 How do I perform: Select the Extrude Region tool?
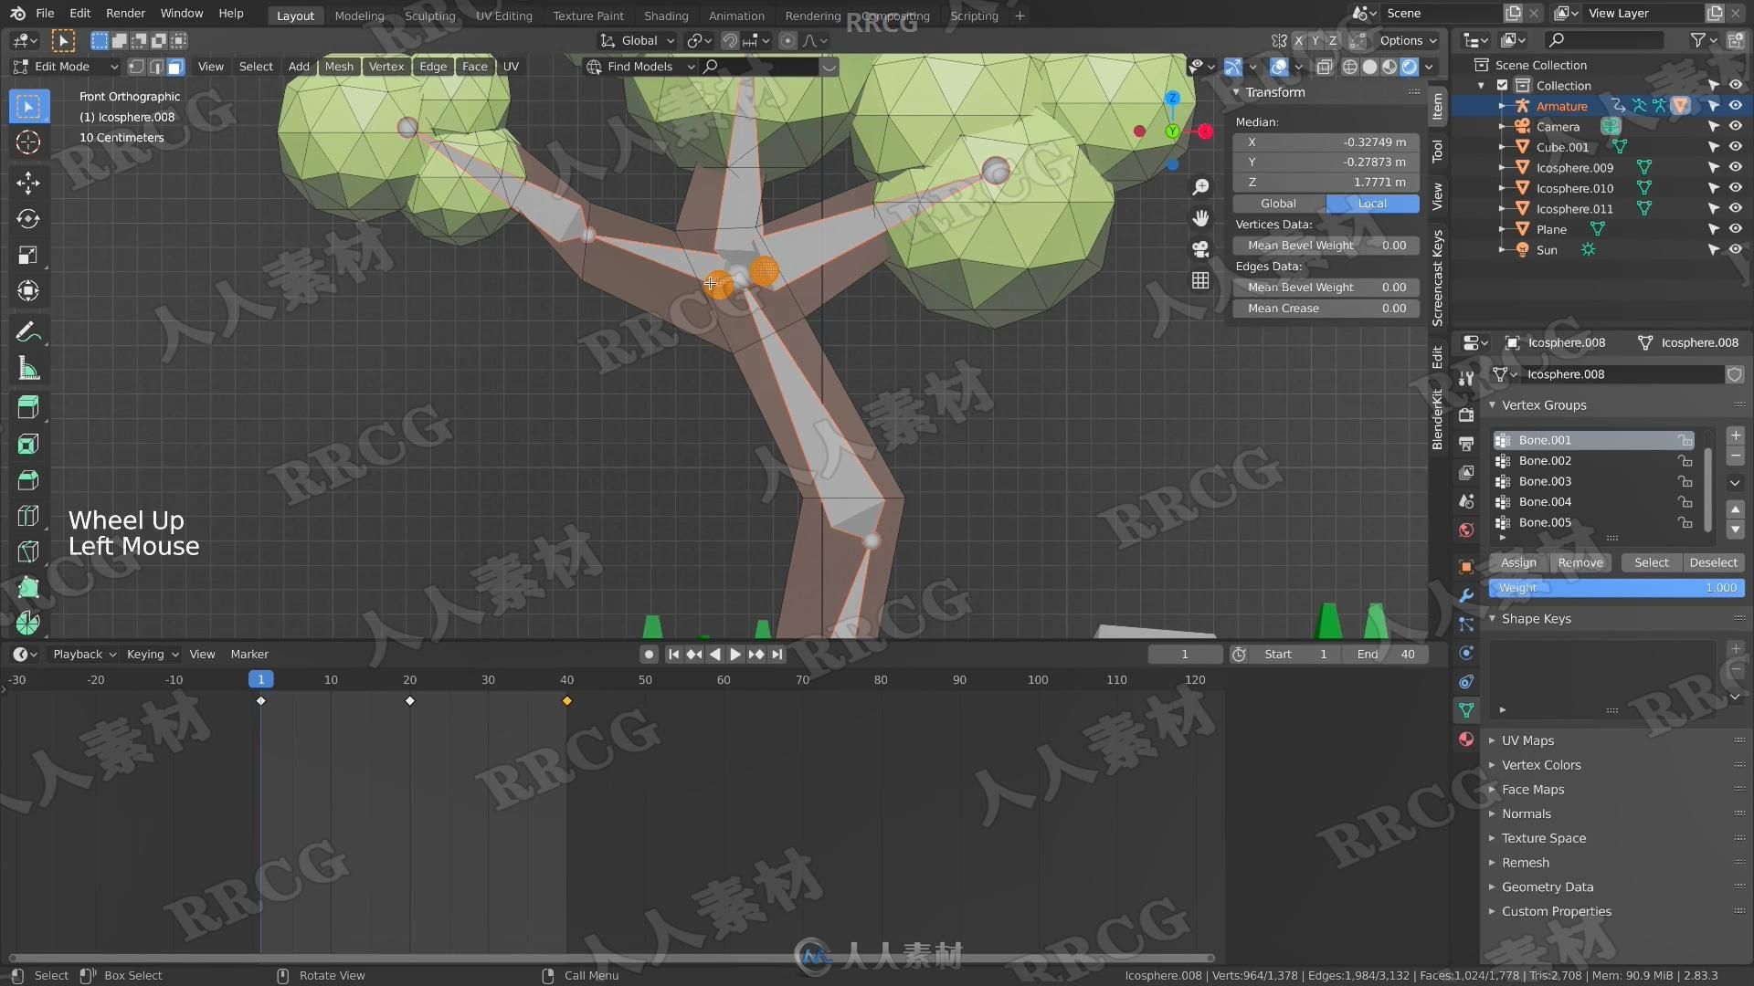click(28, 407)
